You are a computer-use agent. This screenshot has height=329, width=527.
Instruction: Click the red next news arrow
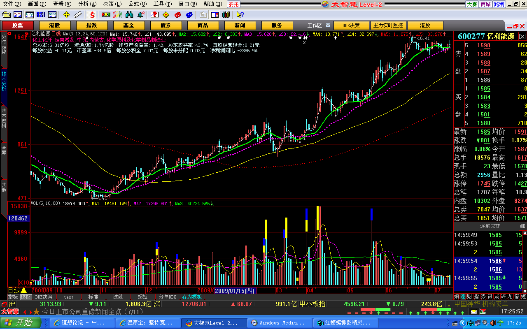(x=30, y=312)
